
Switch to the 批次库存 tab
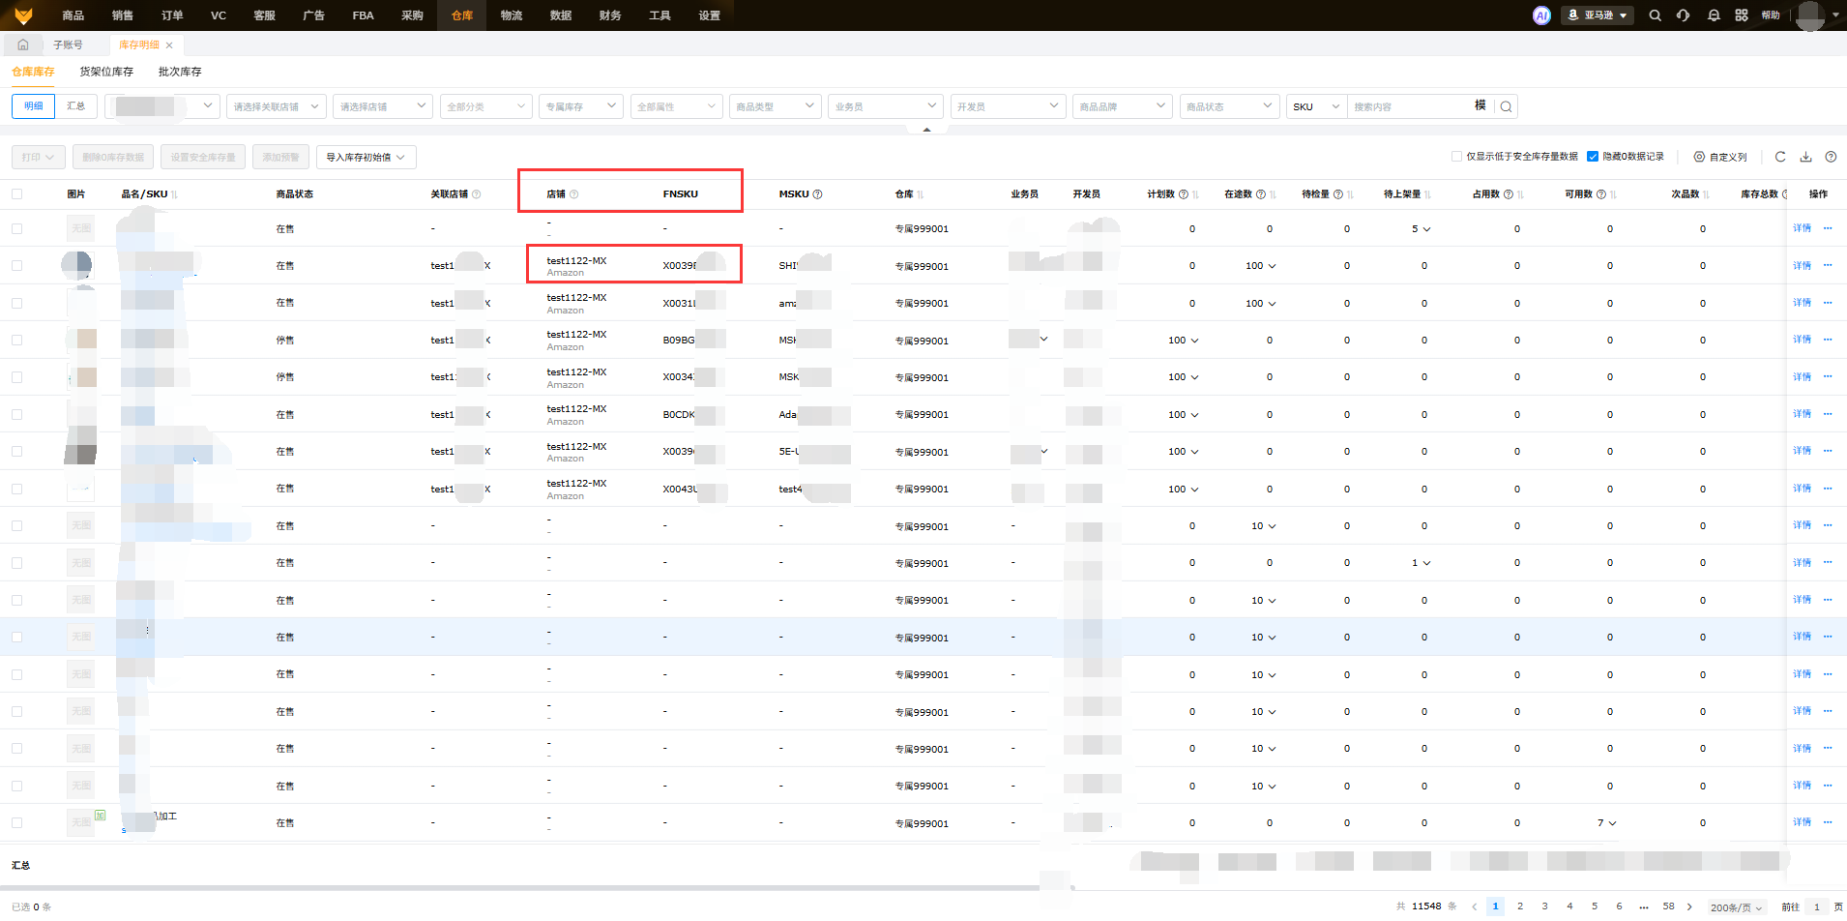pyautogui.click(x=180, y=72)
